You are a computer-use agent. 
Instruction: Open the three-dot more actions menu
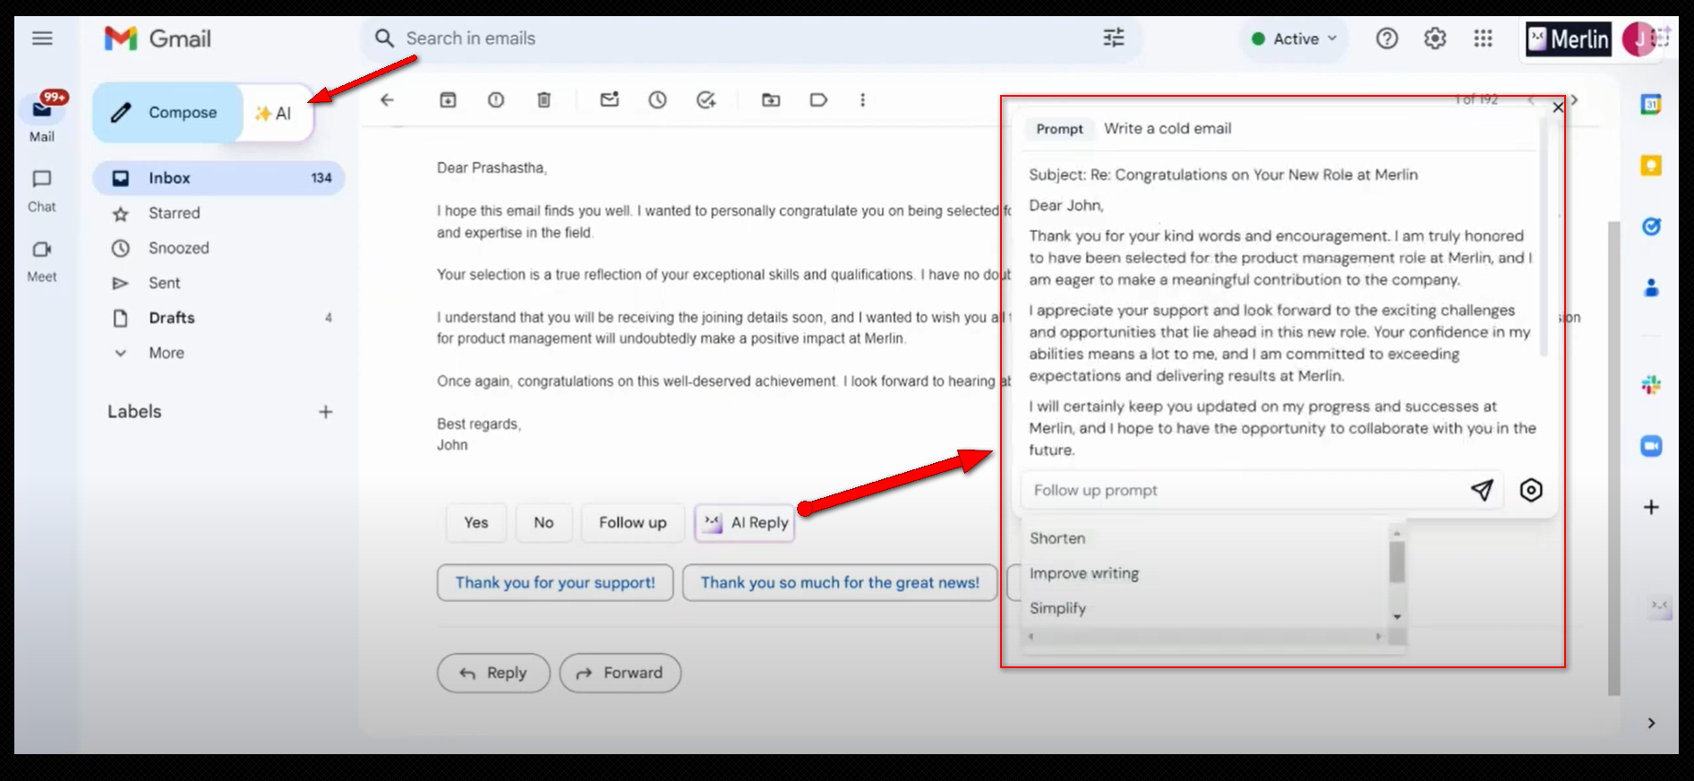point(862,99)
